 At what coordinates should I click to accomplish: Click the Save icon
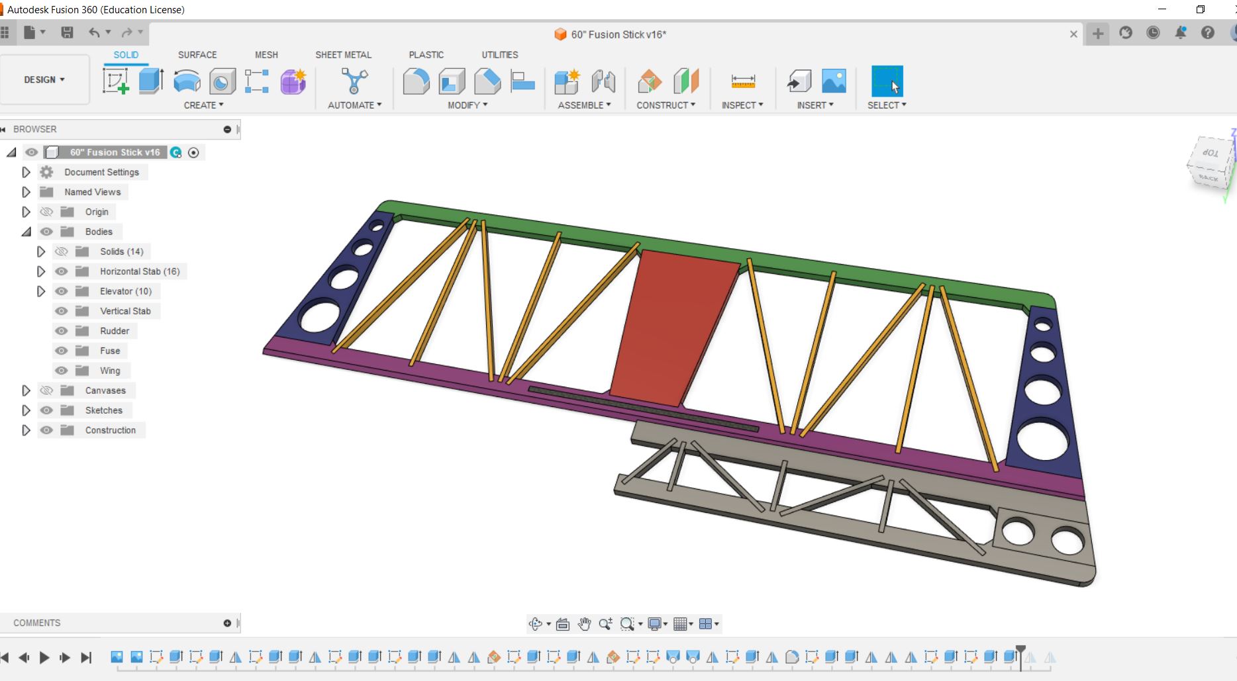coord(67,32)
